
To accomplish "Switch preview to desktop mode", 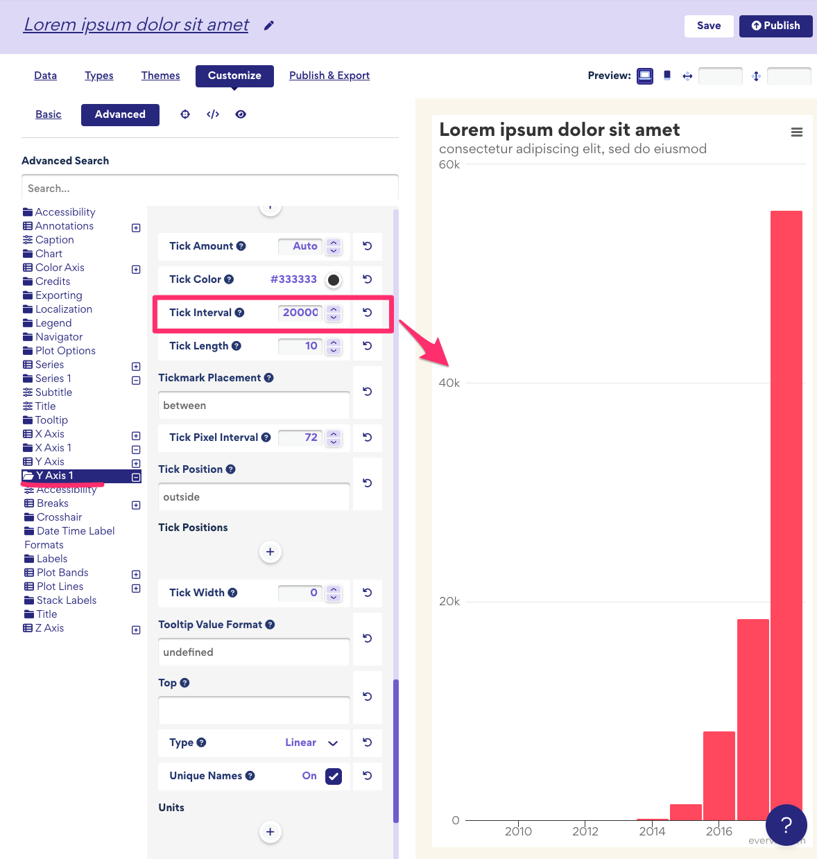I will pyautogui.click(x=644, y=76).
